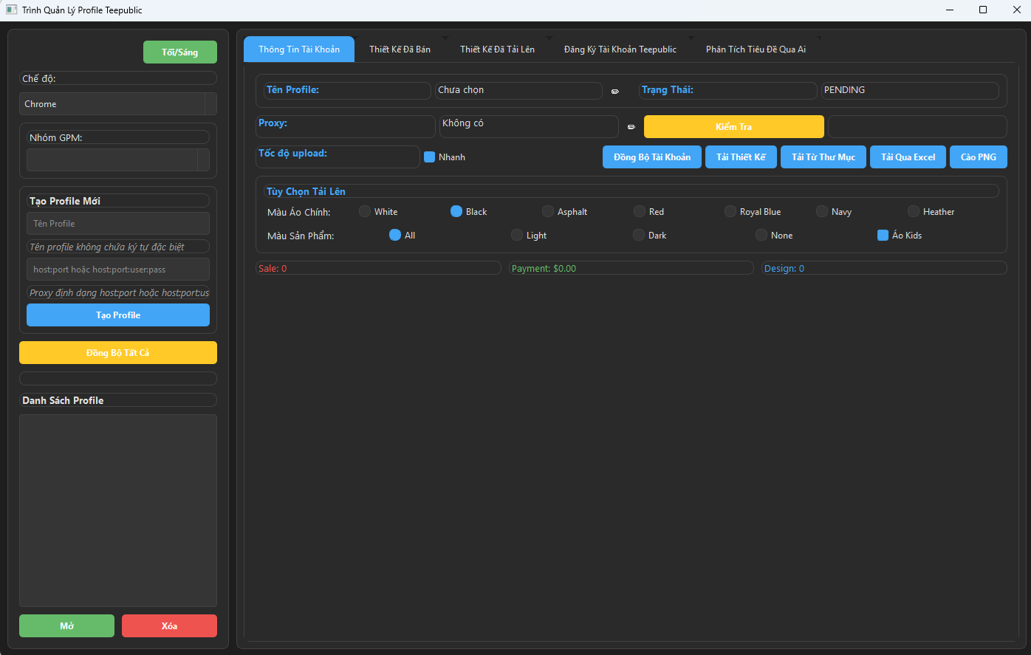Click the application icon in the title bar
The height and width of the screenshot is (655, 1031).
(10, 10)
